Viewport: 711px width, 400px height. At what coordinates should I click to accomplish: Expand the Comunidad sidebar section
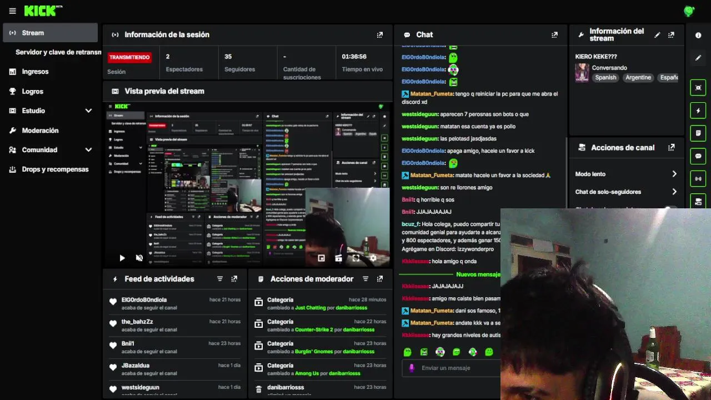pyautogui.click(x=88, y=149)
